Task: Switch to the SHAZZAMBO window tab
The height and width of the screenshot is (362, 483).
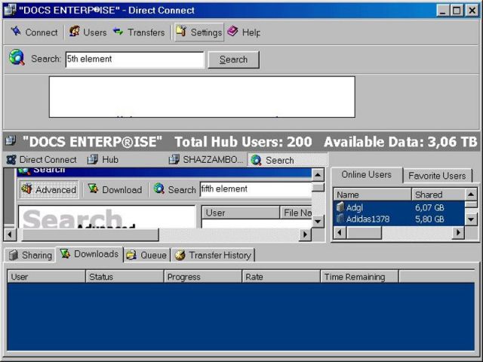Action: pos(206,160)
